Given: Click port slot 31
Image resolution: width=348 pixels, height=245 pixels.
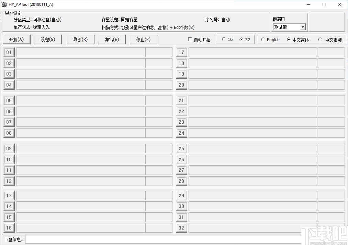Looking at the screenshot, I should (x=181, y=217).
